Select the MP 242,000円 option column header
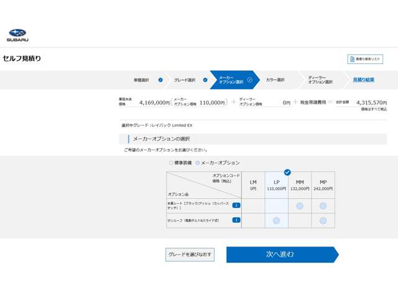The height and width of the screenshot is (298, 398). click(323, 185)
